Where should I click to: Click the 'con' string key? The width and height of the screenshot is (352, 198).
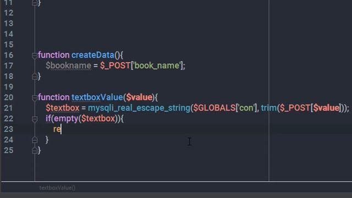(246, 108)
